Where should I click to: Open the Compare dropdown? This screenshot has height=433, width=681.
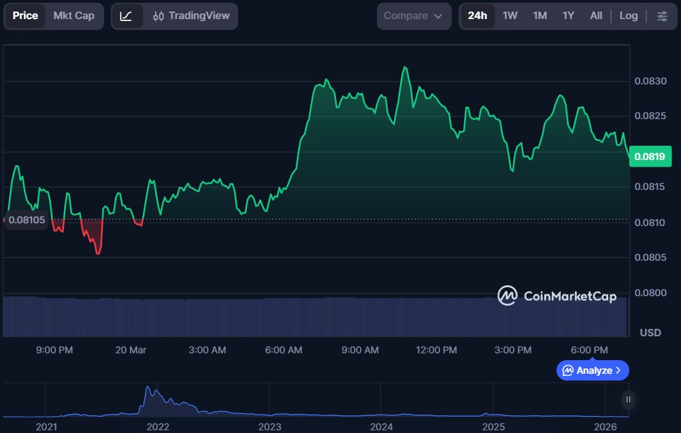(414, 16)
